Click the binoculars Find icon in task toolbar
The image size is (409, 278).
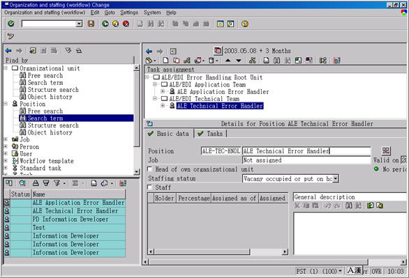point(277,61)
